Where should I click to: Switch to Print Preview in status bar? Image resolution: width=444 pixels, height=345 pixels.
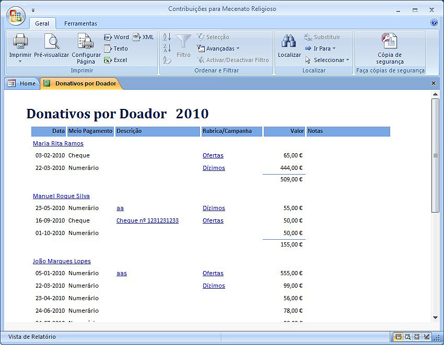click(x=407, y=337)
